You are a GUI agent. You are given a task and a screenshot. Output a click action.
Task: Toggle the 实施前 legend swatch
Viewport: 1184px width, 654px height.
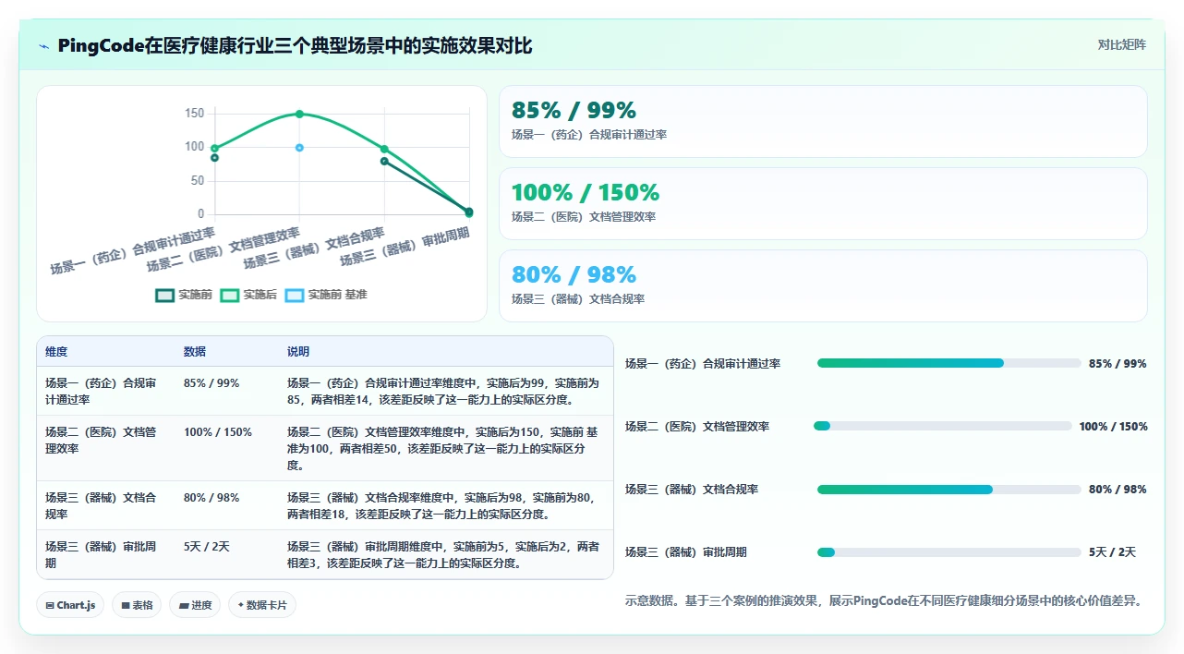165,295
